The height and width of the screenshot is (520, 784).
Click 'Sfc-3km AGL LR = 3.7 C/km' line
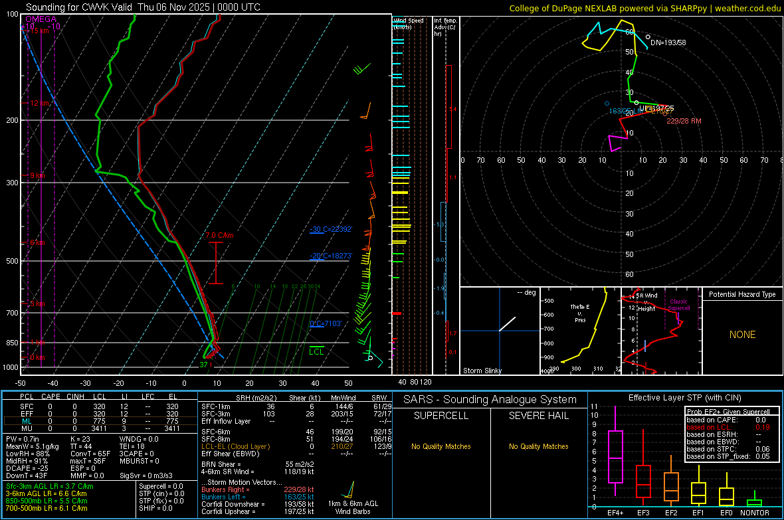coord(50,486)
